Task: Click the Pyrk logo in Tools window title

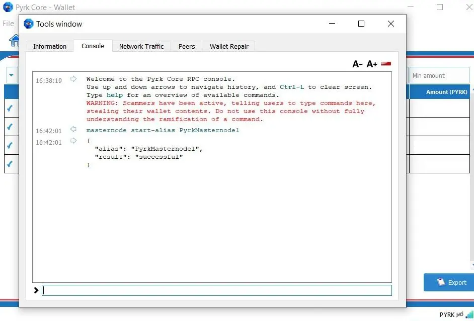Action: 29,24
